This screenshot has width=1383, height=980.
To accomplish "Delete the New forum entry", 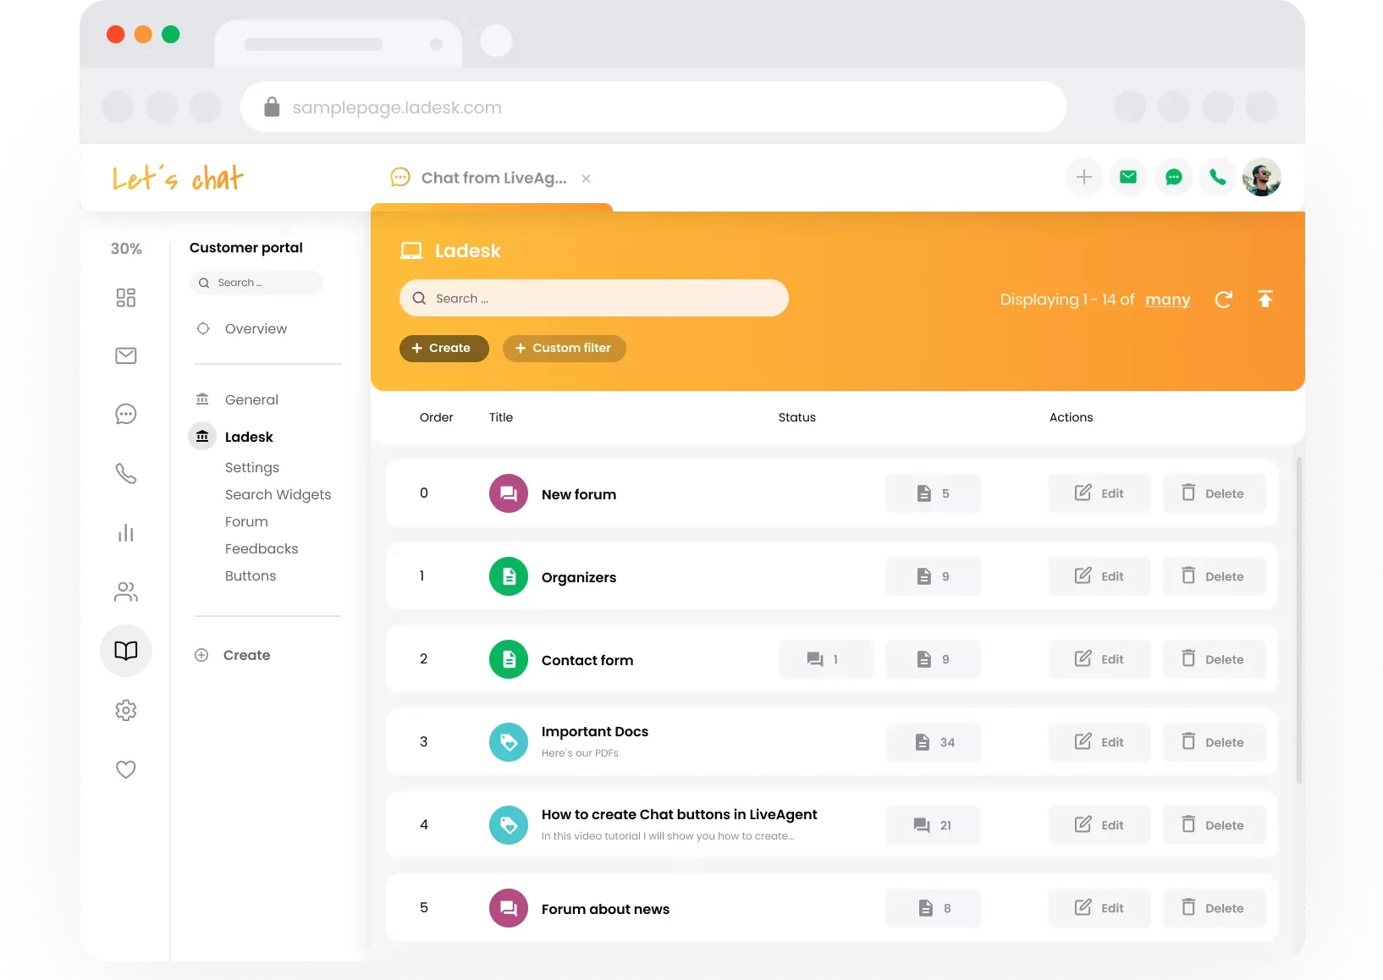I will [x=1215, y=493].
